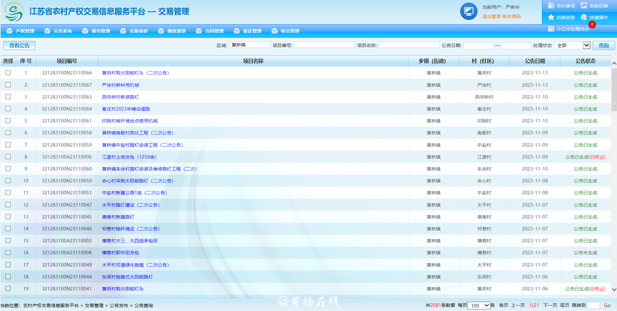Click the cube icon beside 鉴证管理
617x311 pixels.
[237, 31]
